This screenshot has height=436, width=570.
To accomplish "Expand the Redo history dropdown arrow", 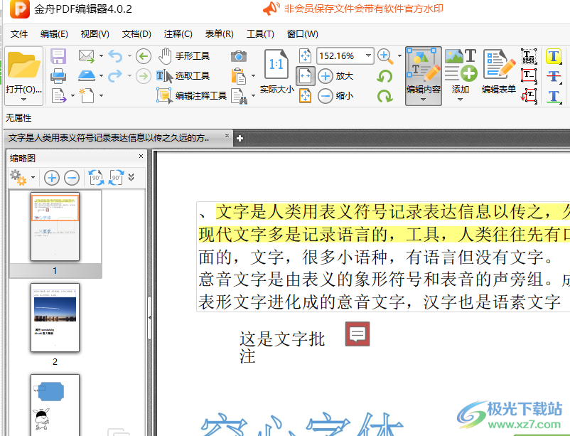I will [130, 75].
